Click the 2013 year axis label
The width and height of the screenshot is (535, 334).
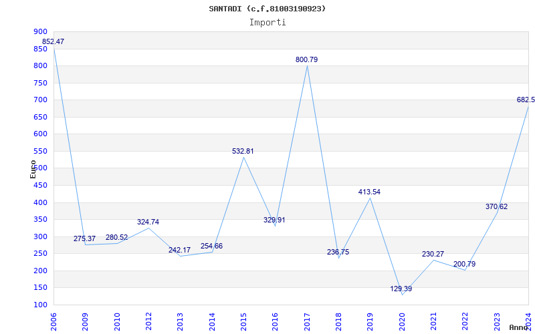pos(180,322)
